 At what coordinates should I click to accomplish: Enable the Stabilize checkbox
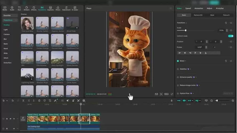[x=178, y=69]
